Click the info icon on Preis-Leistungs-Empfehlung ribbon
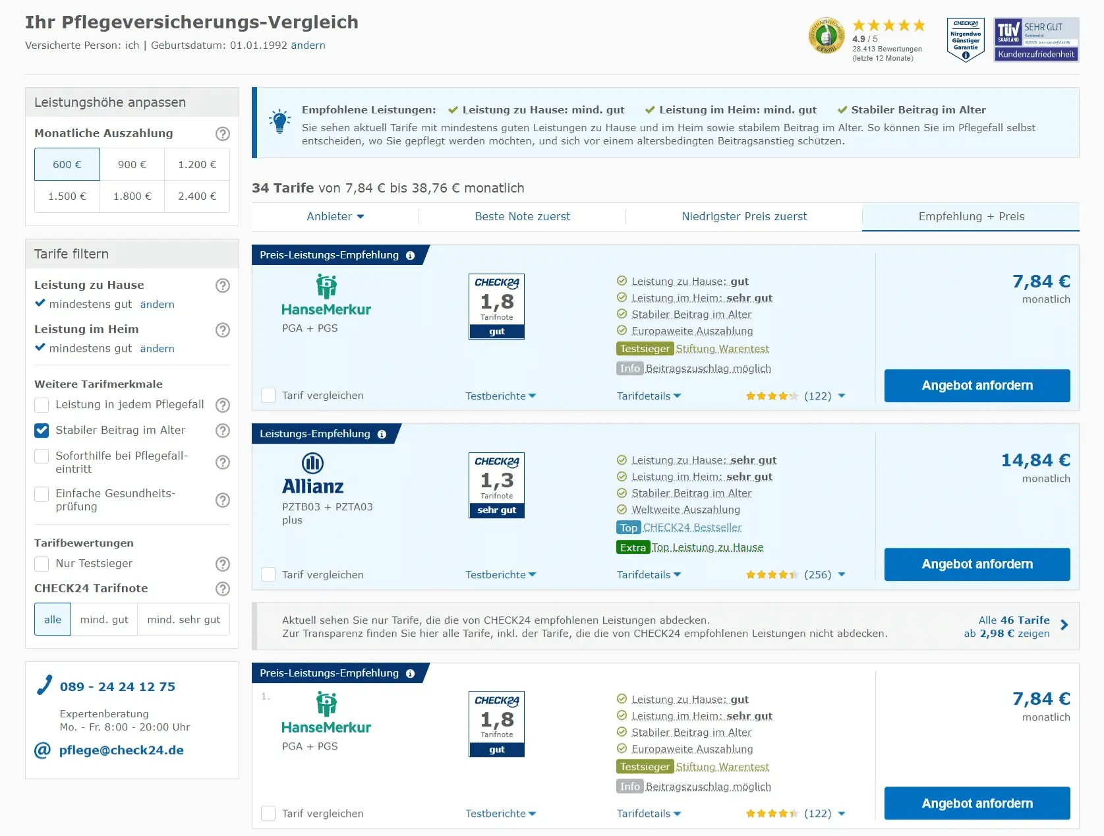The image size is (1104, 836). (410, 255)
